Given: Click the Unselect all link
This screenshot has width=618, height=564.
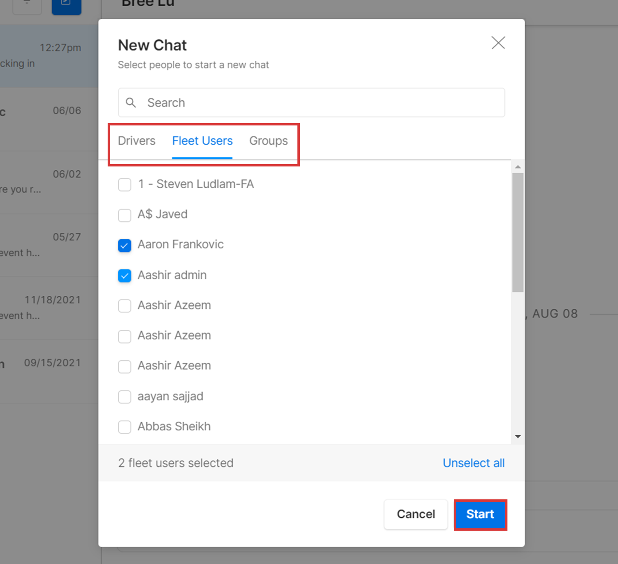Looking at the screenshot, I should 473,463.
